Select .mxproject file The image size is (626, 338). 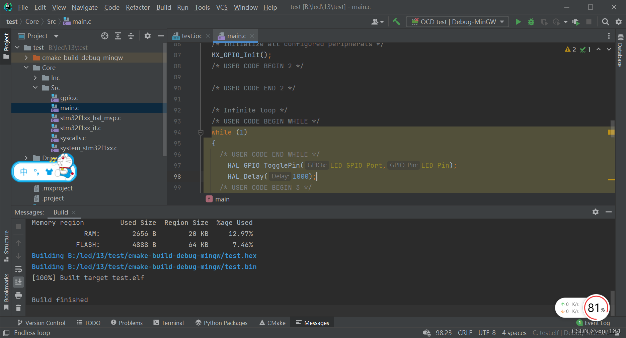pyautogui.click(x=57, y=188)
